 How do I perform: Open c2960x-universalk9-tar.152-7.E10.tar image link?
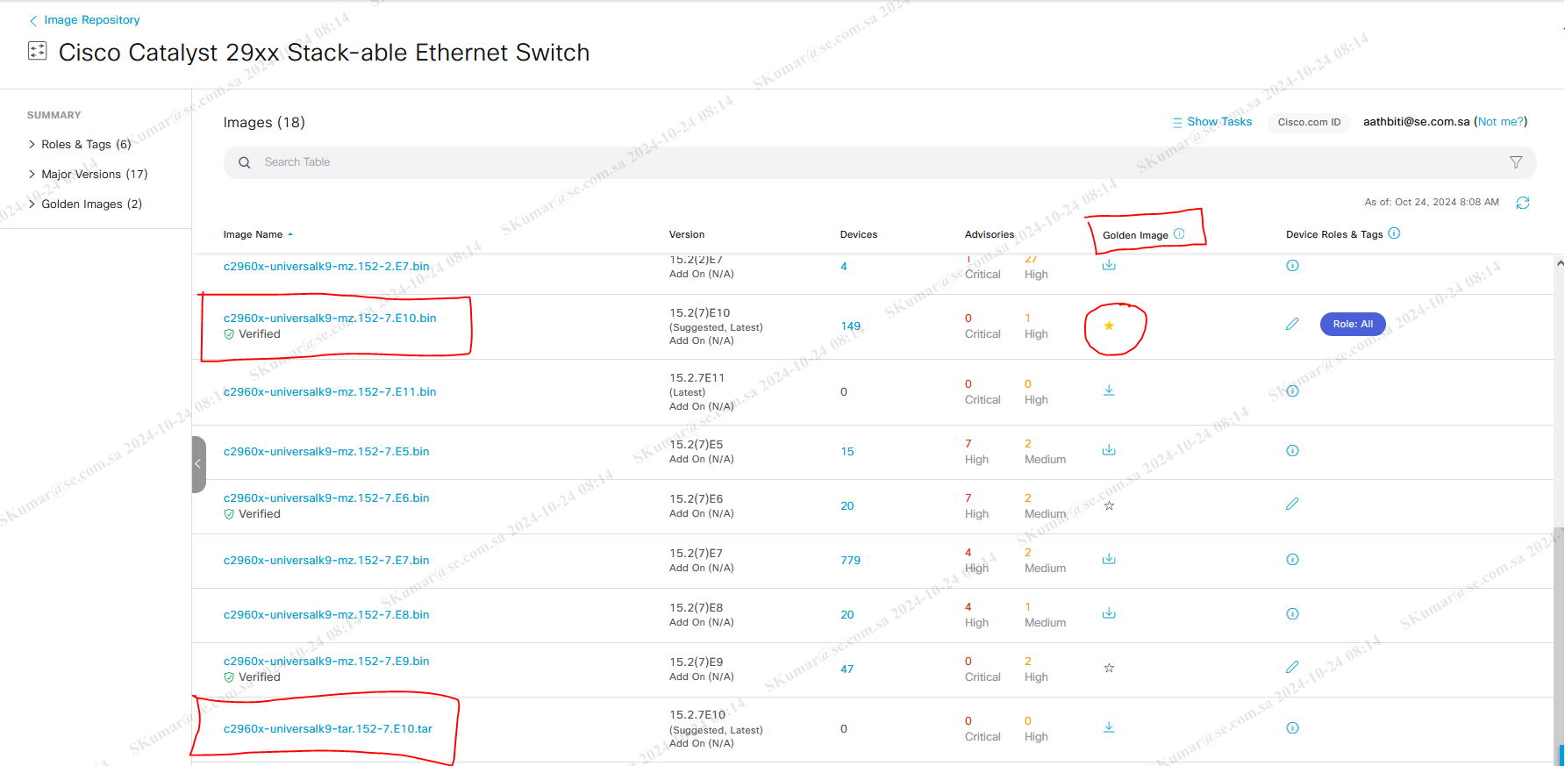point(328,728)
